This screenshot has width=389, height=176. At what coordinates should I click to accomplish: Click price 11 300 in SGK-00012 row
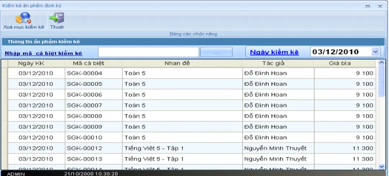[363, 148]
